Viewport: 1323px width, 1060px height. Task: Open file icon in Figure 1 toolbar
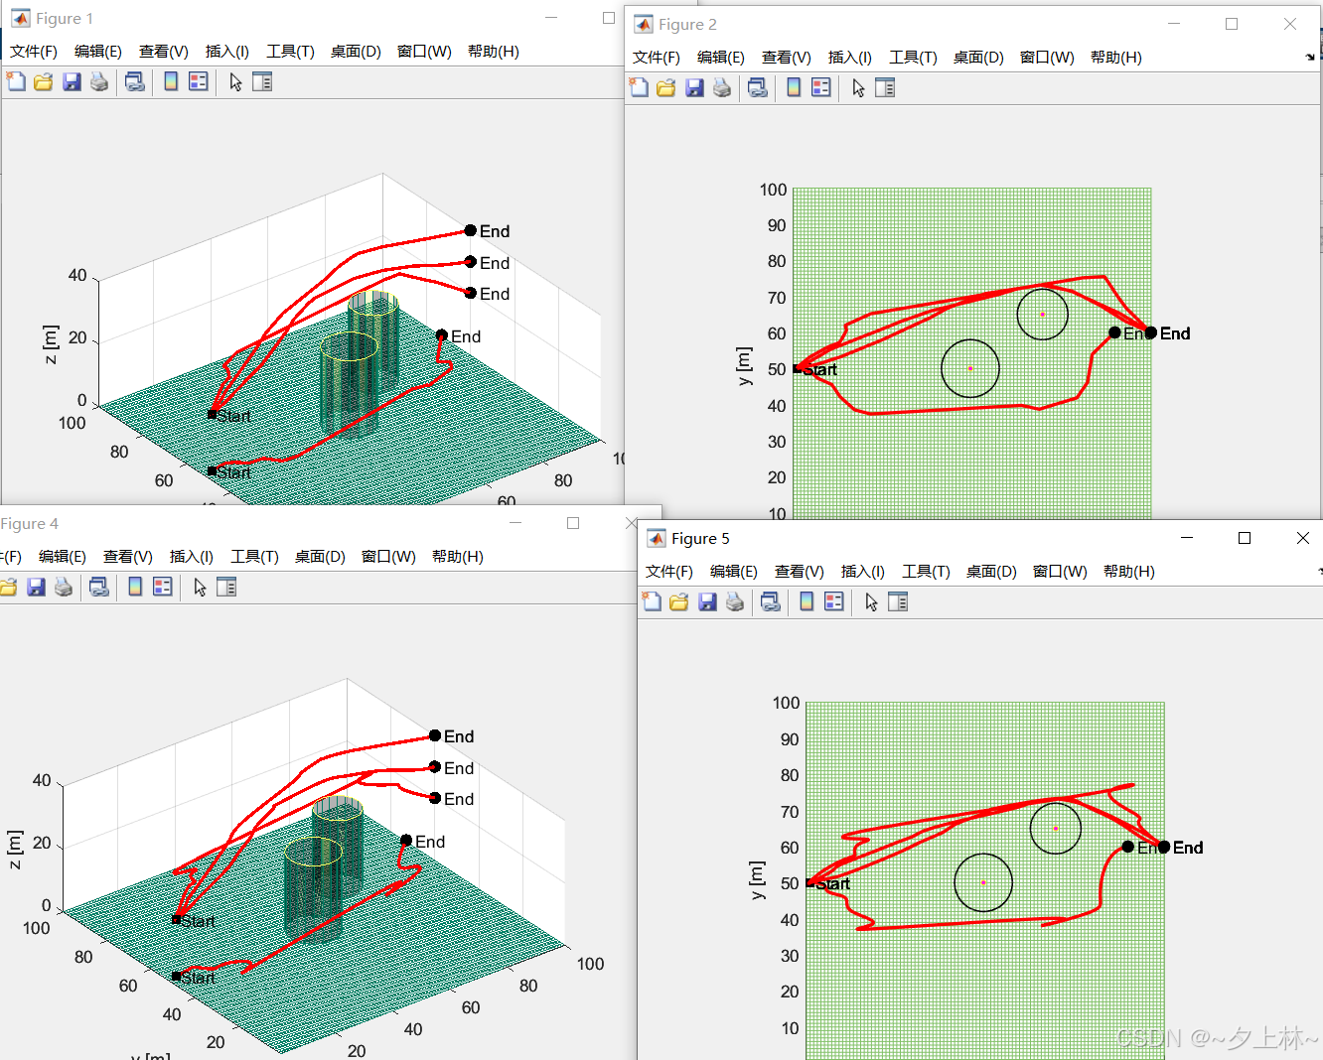43,81
